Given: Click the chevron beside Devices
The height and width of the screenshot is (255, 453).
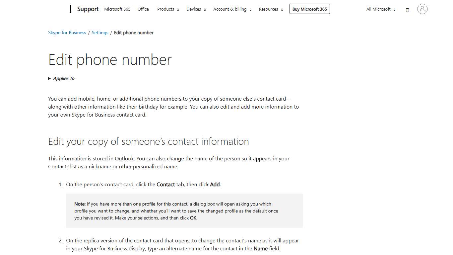Looking at the screenshot, I should click(205, 9).
